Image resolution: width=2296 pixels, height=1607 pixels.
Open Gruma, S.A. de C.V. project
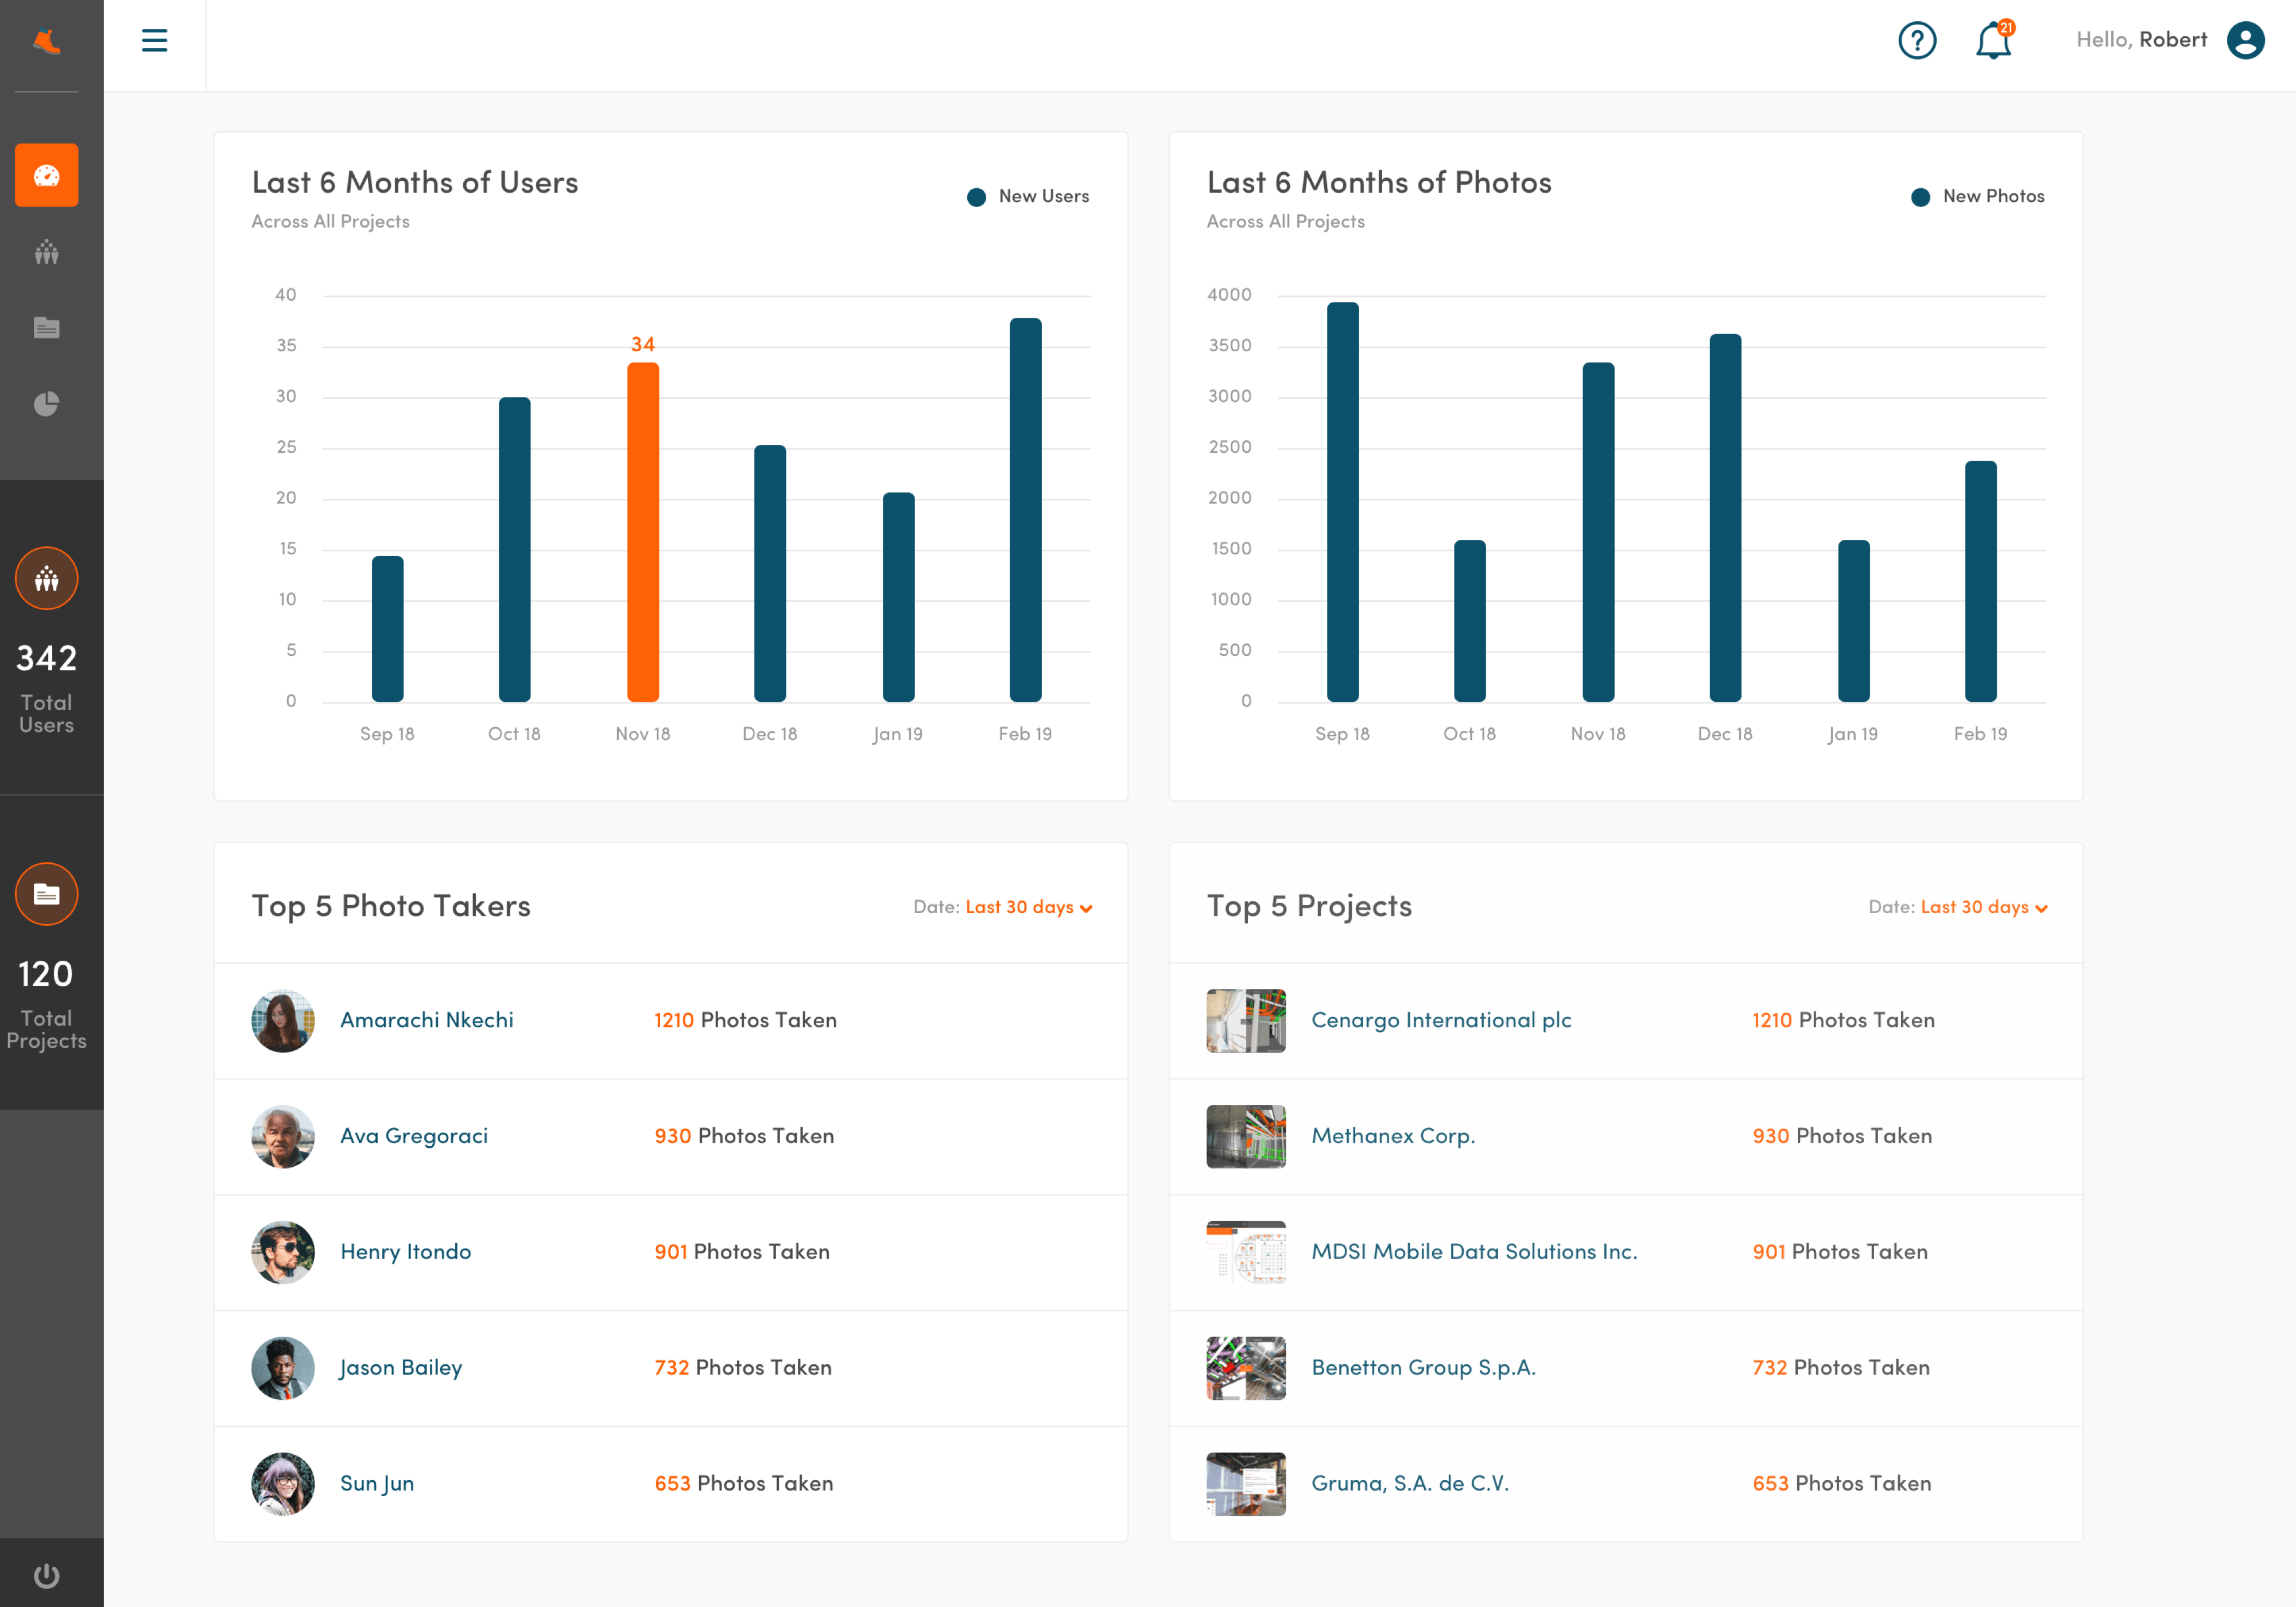coord(1410,1484)
